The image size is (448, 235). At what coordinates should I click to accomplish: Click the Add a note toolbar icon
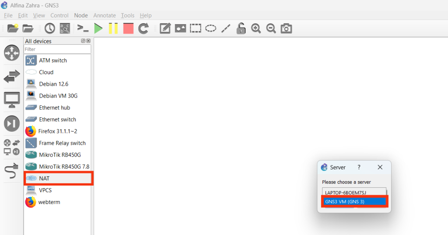point(165,28)
